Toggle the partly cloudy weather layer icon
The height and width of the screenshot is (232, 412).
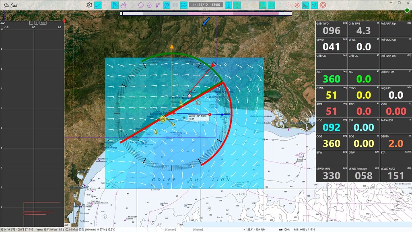click(x=124, y=5)
